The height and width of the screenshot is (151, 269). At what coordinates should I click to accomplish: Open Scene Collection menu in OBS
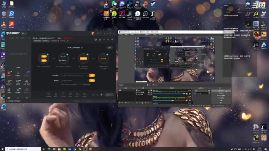pos(148,35)
